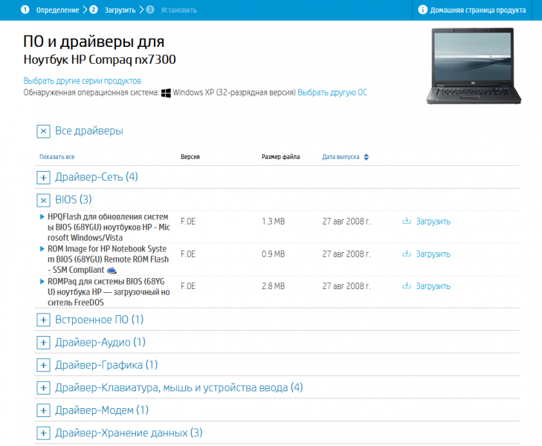Go to step 2 'Загрузить'

[119, 10]
